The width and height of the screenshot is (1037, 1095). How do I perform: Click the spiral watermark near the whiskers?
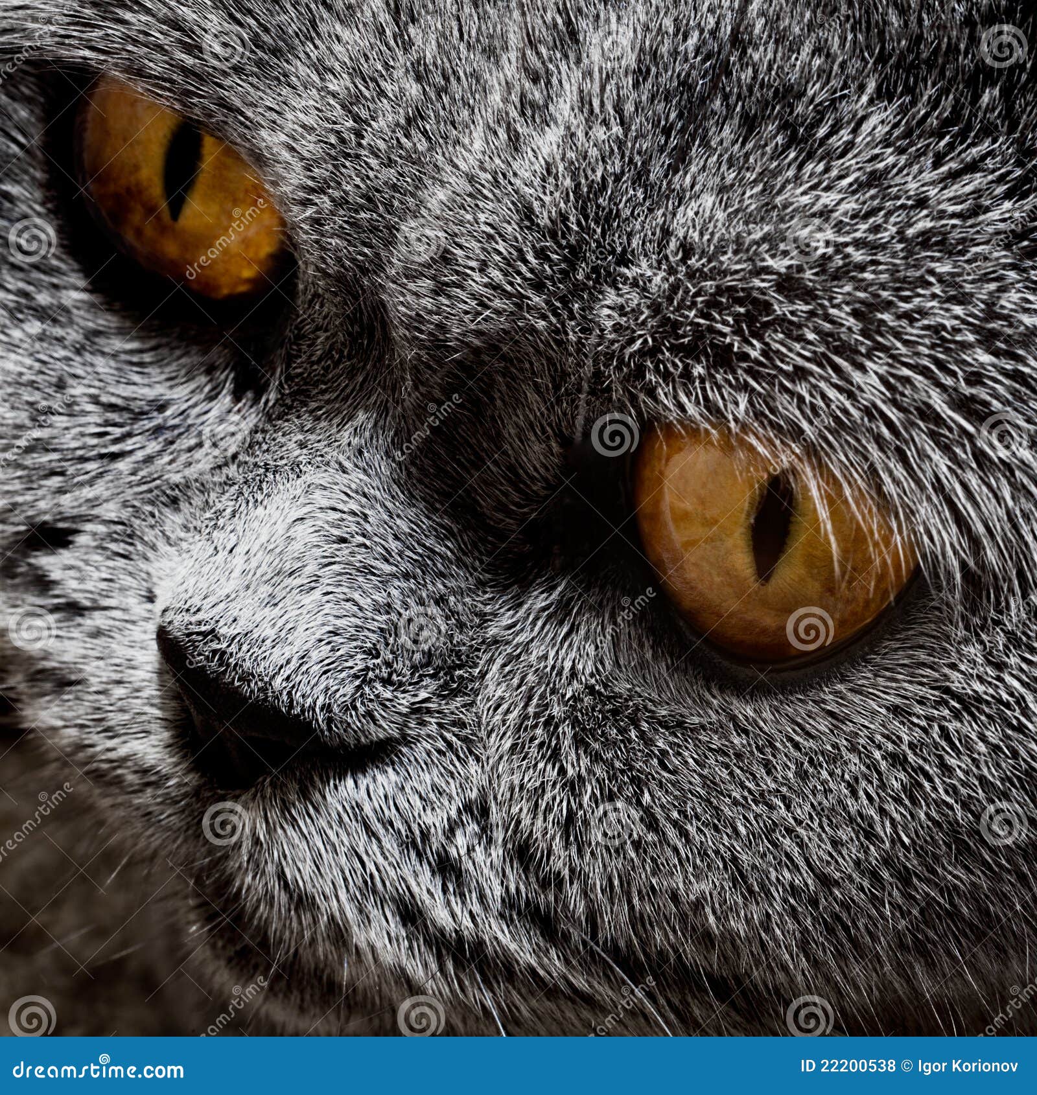click(x=418, y=1020)
